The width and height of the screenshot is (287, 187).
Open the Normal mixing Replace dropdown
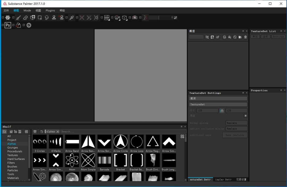(x=237, y=123)
